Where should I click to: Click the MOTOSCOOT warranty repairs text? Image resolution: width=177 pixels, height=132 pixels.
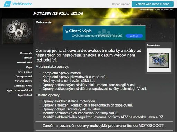(x=104, y=126)
